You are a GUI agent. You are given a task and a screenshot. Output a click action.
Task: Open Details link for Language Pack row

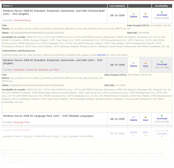point(133,120)
